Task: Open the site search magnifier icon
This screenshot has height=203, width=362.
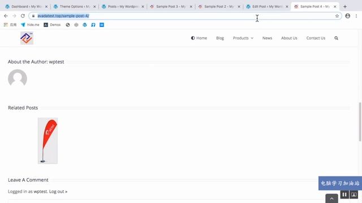Action: (336, 38)
